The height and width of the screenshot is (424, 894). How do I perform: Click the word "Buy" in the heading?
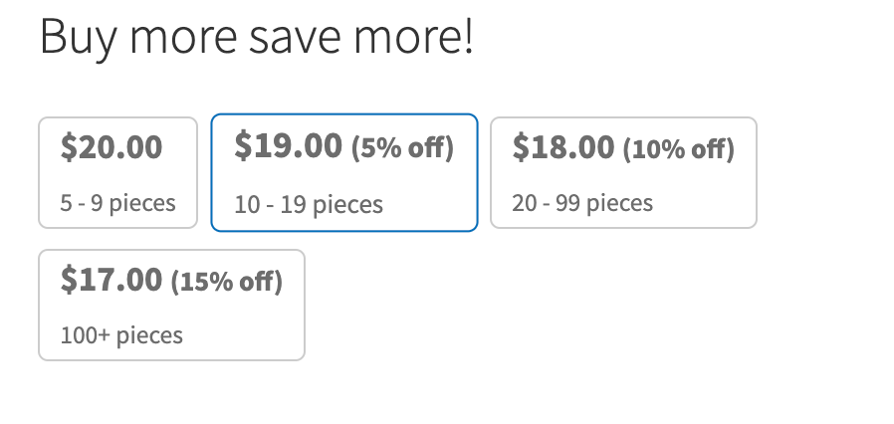(78, 38)
